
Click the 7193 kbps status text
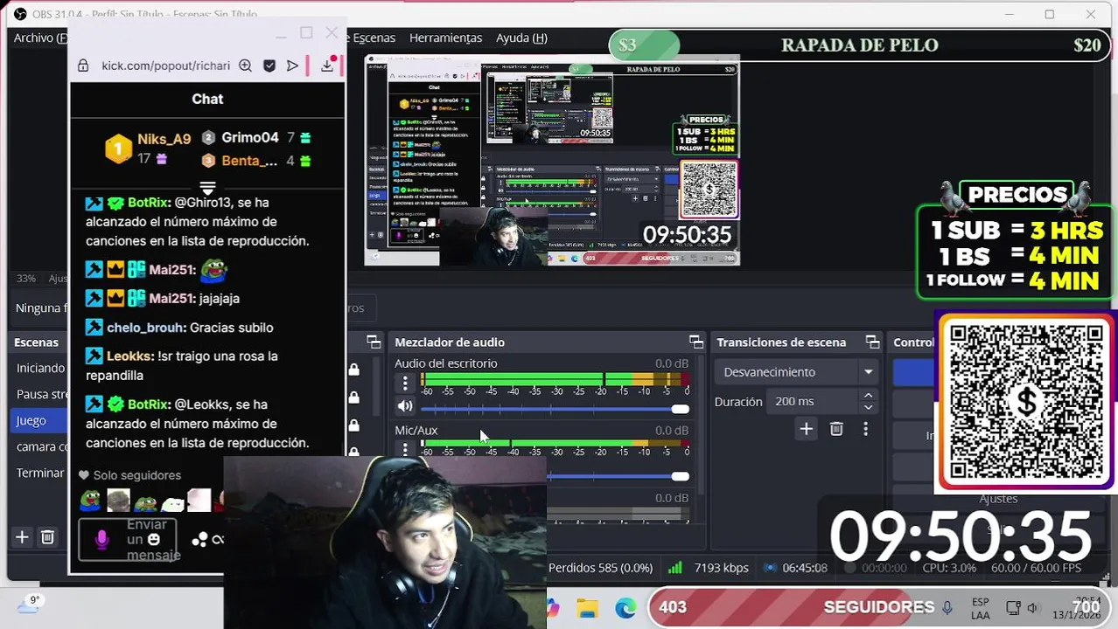click(722, 568)
